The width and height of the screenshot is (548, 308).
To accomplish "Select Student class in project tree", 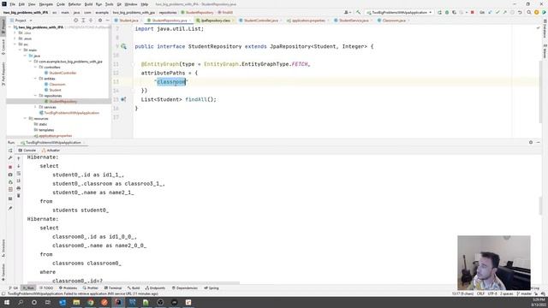I will coord(53,90).
